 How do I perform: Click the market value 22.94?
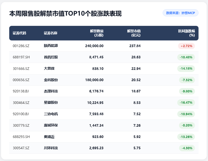pyautogui.click(x=136, y=69)
